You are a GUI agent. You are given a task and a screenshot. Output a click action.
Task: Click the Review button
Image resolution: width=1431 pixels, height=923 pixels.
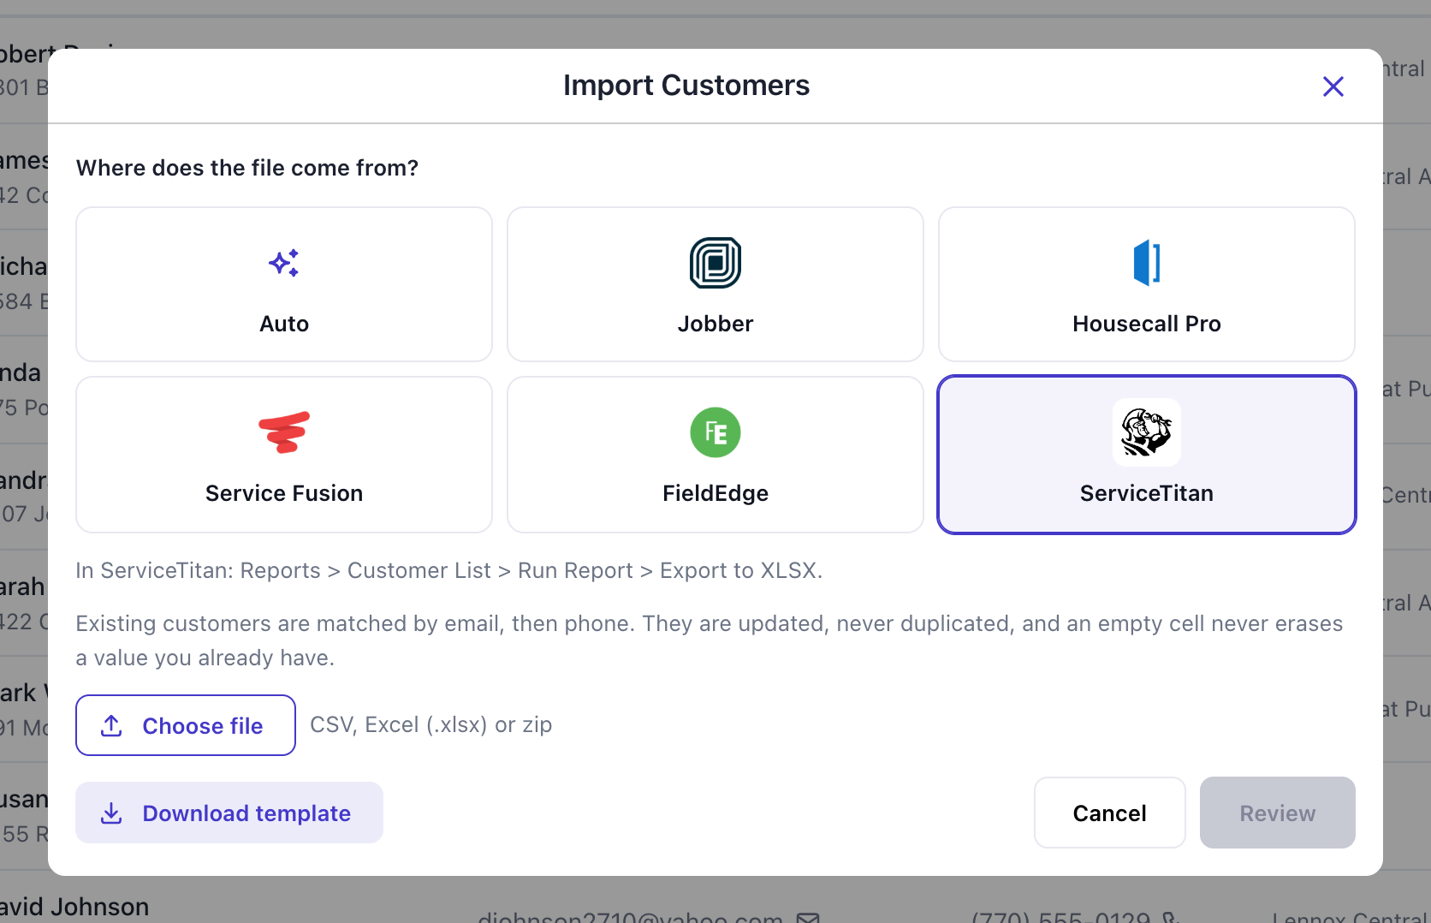[1278, 813]
